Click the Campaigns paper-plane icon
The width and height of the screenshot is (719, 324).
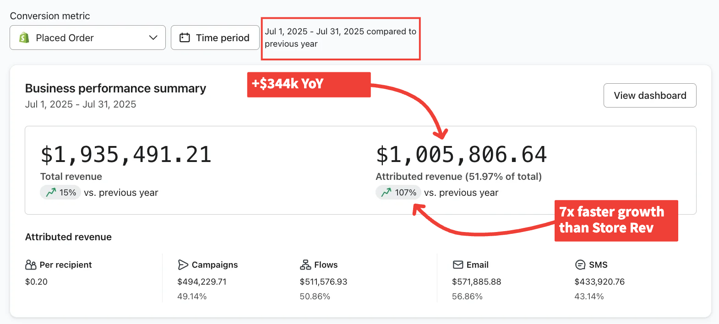(183, 265)
